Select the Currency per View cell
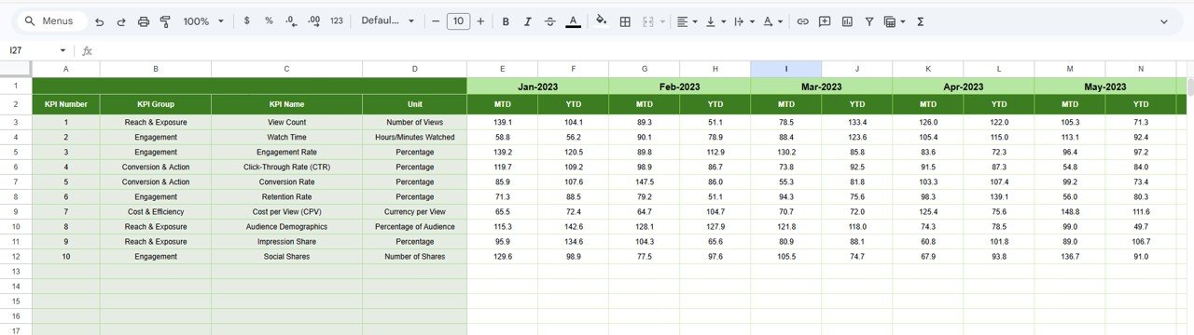The height and width of the screenshot is (335, 1194). tap(414, 211)
